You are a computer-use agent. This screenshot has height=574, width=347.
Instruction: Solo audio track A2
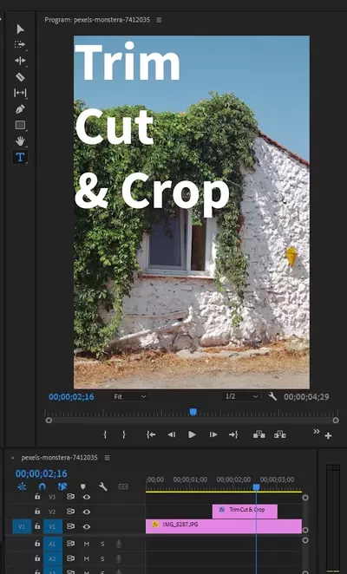click(102, 558)
